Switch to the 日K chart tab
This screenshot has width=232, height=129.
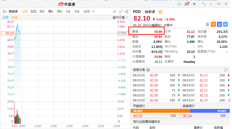click(x=42, y=12)
